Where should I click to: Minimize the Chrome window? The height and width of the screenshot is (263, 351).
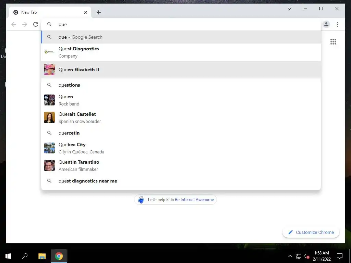click(x=305, y=9)
